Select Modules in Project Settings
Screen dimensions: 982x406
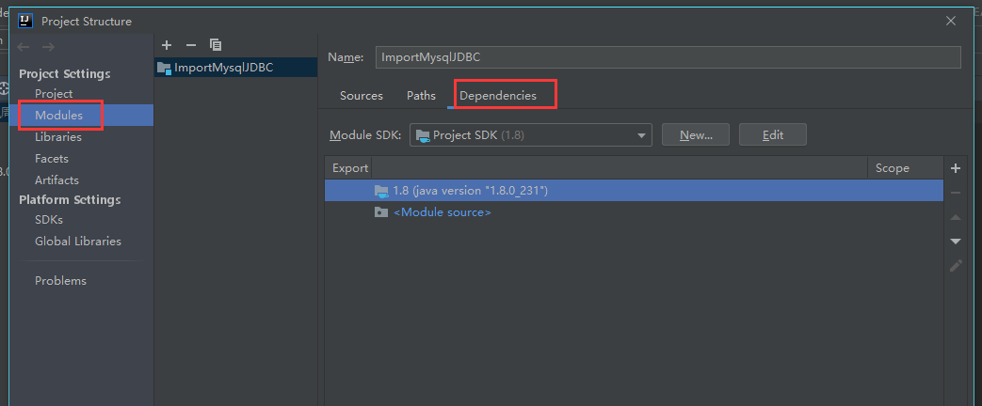59,115
